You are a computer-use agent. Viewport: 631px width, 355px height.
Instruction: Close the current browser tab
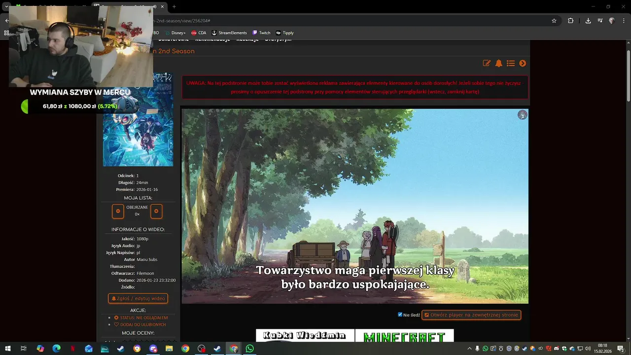pyautogui.click(x=162, y=6)
